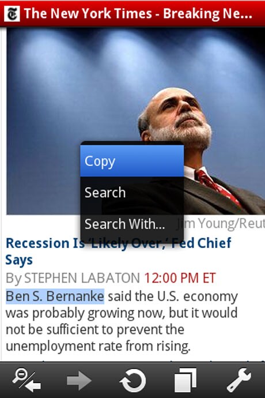This screenshot has height=398, width=265.
Task: Reload the page with the refresh icon
Action: click(x=132, y=381)
